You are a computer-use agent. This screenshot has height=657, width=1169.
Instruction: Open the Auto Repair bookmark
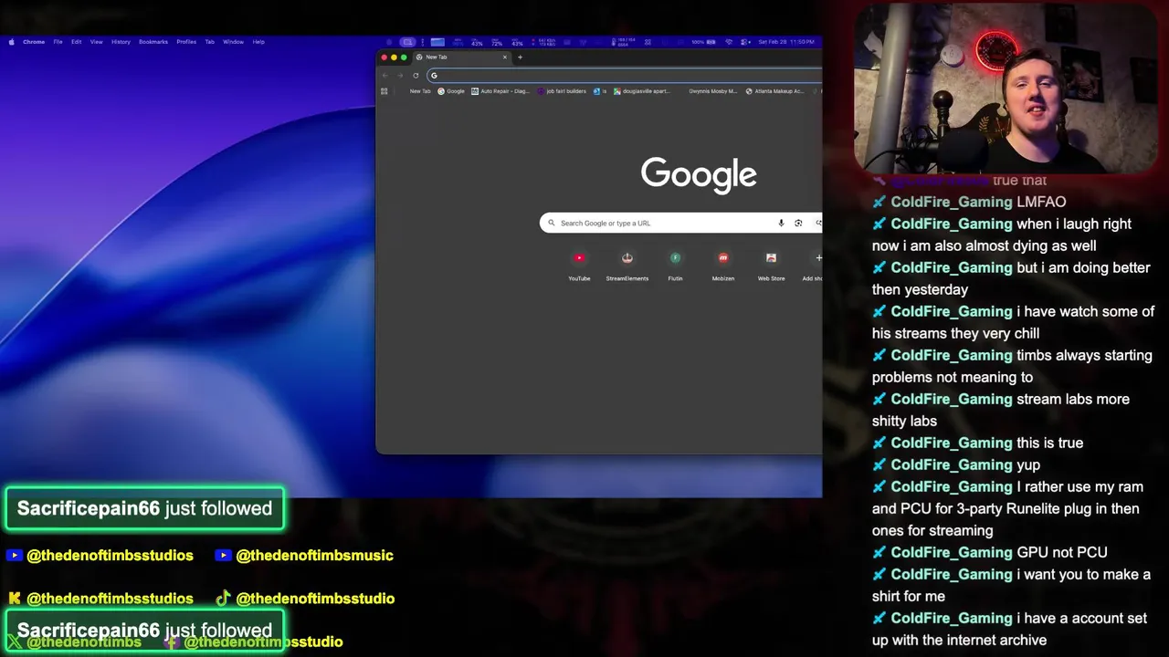(500, 91)
